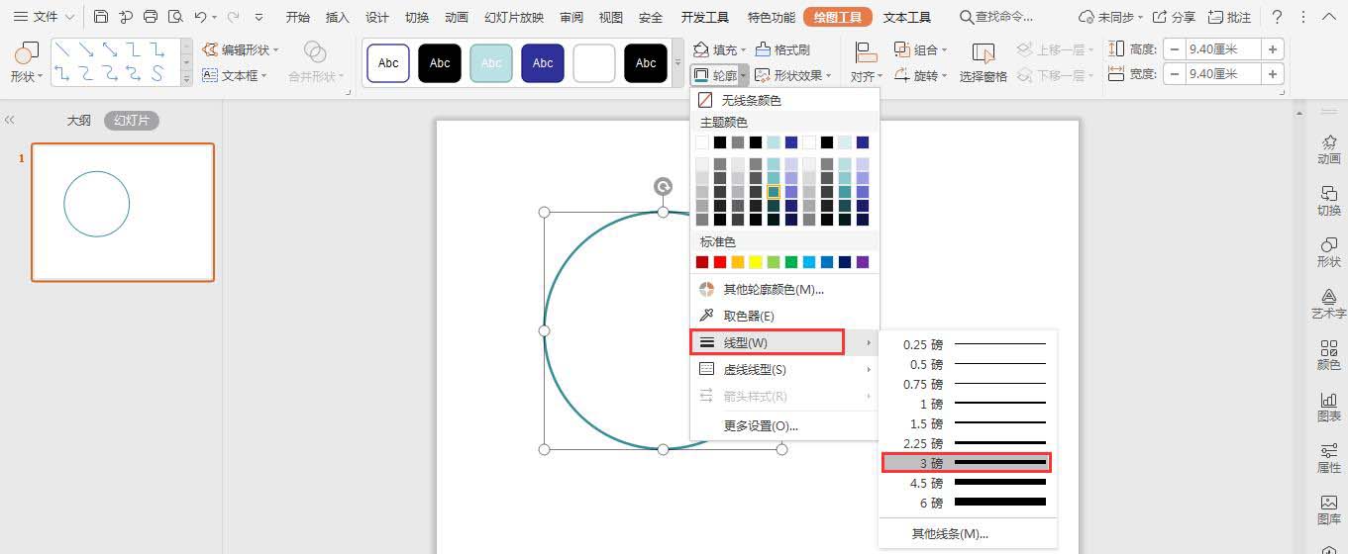The image size is (1348, 554).
Task: Click the rotation handle above the circle
Action: click(663, 186)
